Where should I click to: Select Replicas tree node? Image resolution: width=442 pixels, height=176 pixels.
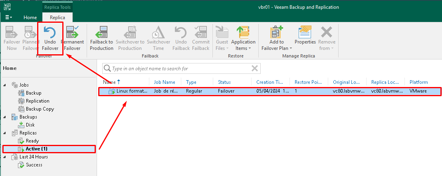point(28,133)
